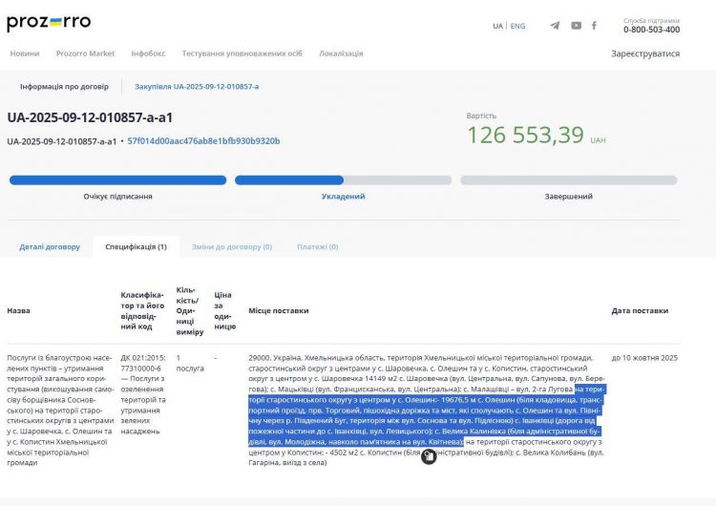The width and height of the screenshot is (716, 506).
Task: Switch language to UA
Action: point(497,26)
